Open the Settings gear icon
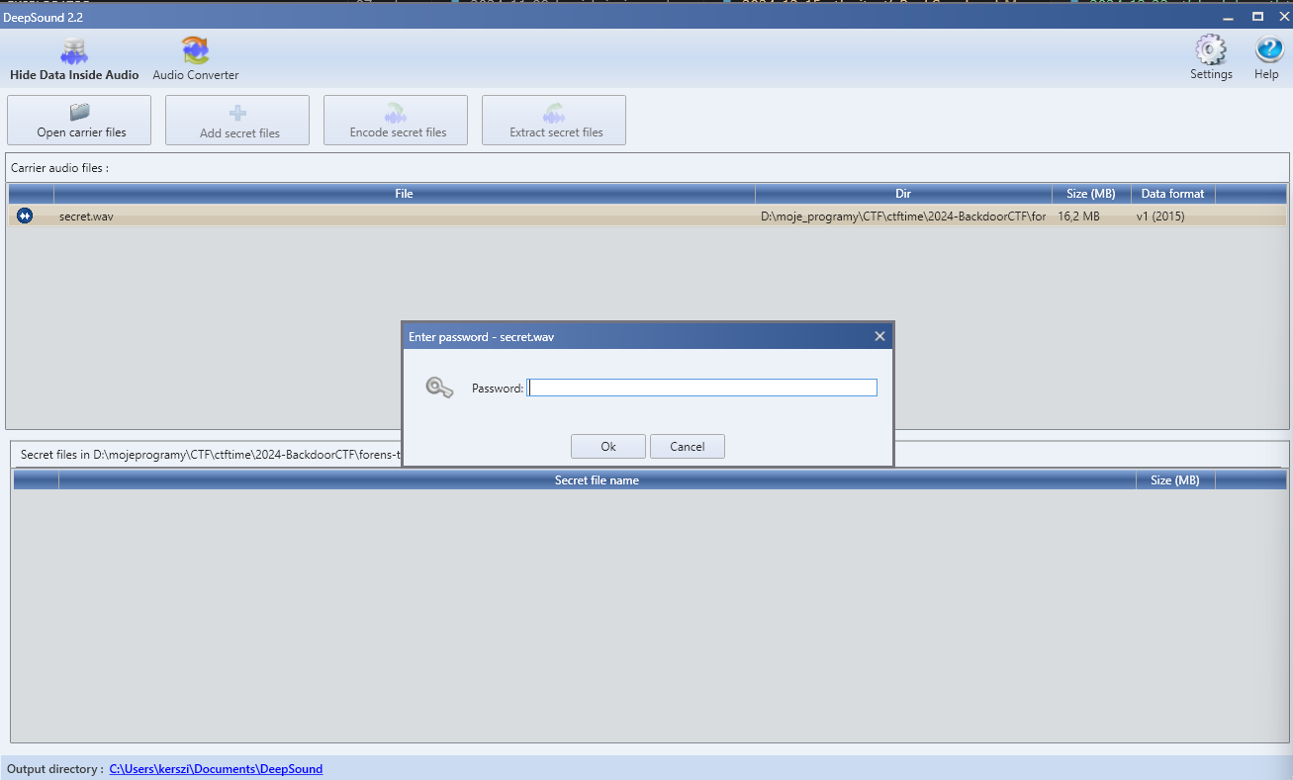Screen dimensions: 1293x780 click(1211, 50)
